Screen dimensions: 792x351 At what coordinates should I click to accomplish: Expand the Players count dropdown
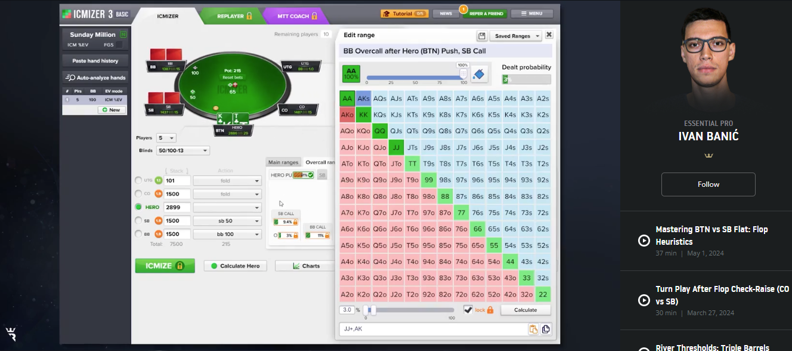coord(166,138)
